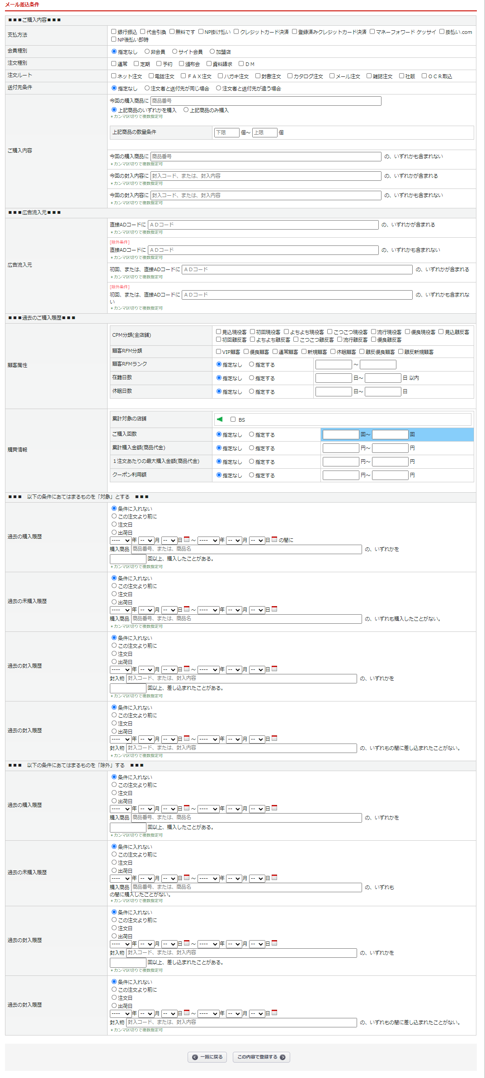Open start-date calendar in 対象 過去の購入履歴 row
The height and width of the screenshot is (1078, 485).
187,539
